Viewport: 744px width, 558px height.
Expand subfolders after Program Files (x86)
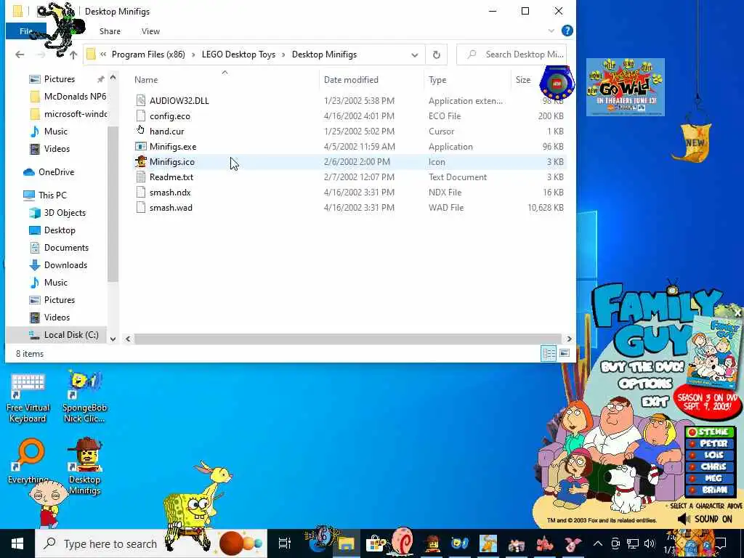point(193,54)
